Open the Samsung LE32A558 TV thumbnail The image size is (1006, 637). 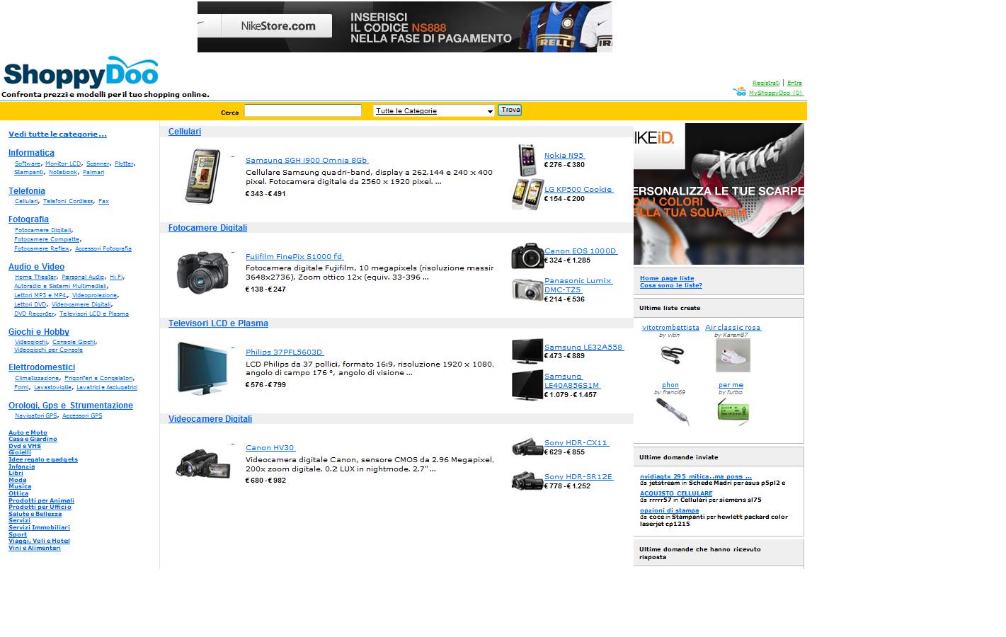pyautogui.click(x=527, y=351)
